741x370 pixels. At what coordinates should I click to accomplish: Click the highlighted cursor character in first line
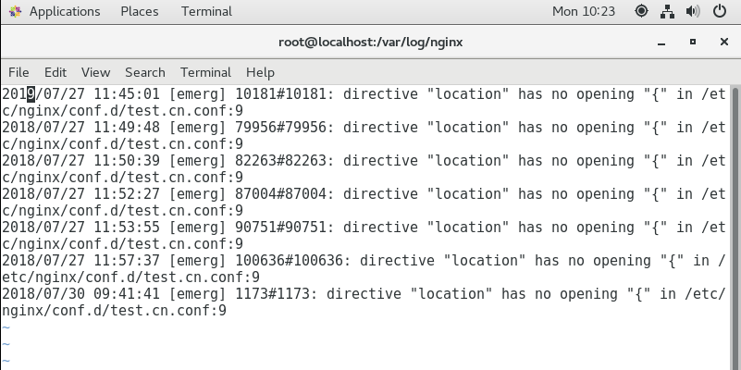tap(31, 94)
